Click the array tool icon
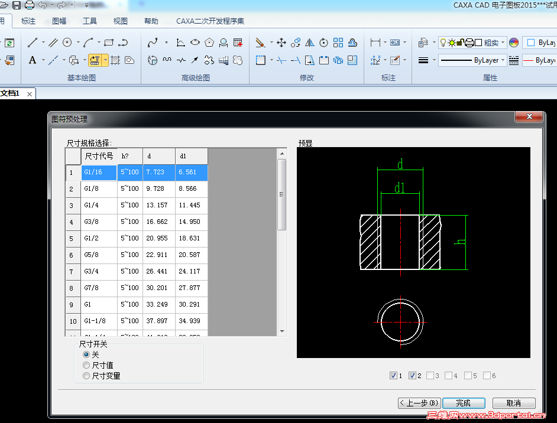The image size is (557, 423). pyautogui.click(x=338, y=43)
